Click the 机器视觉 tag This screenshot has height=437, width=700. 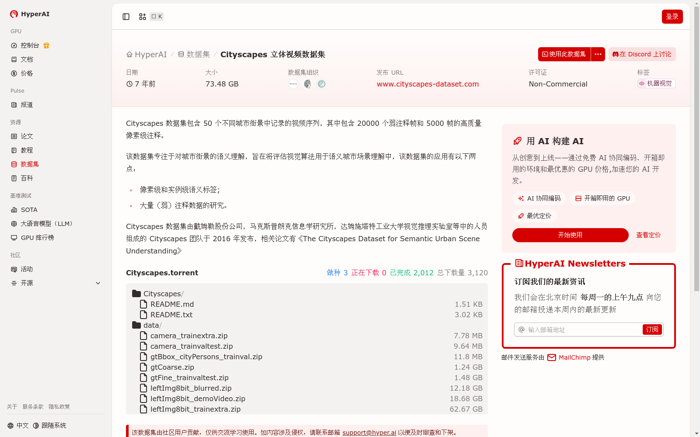point(656,83)
